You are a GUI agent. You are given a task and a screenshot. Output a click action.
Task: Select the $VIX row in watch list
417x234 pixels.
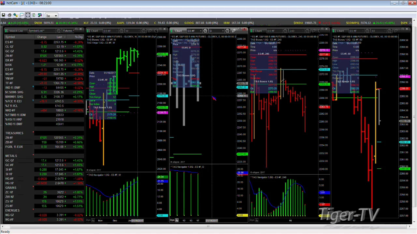44,65
